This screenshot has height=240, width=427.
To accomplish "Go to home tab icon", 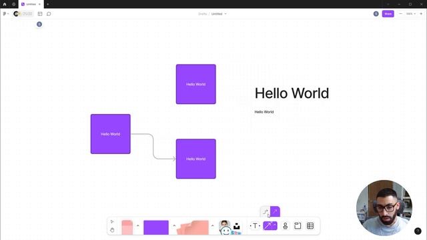I will (x=5, y=4).
